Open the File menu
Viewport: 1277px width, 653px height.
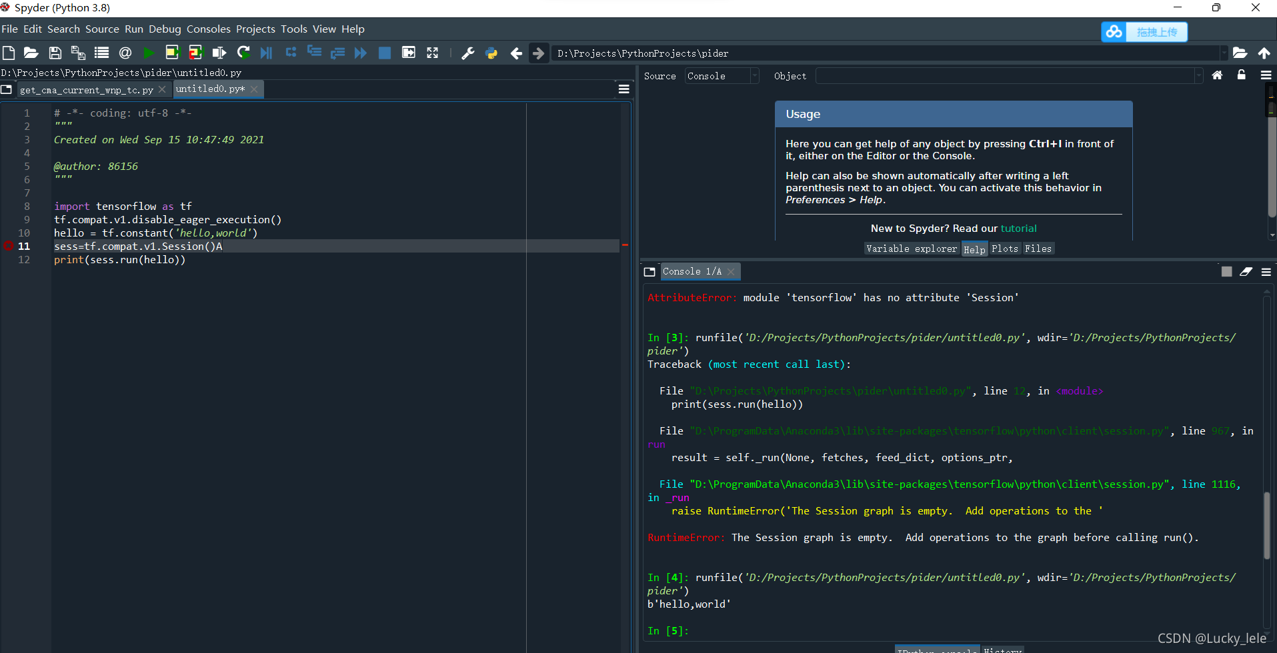[9, 29]
